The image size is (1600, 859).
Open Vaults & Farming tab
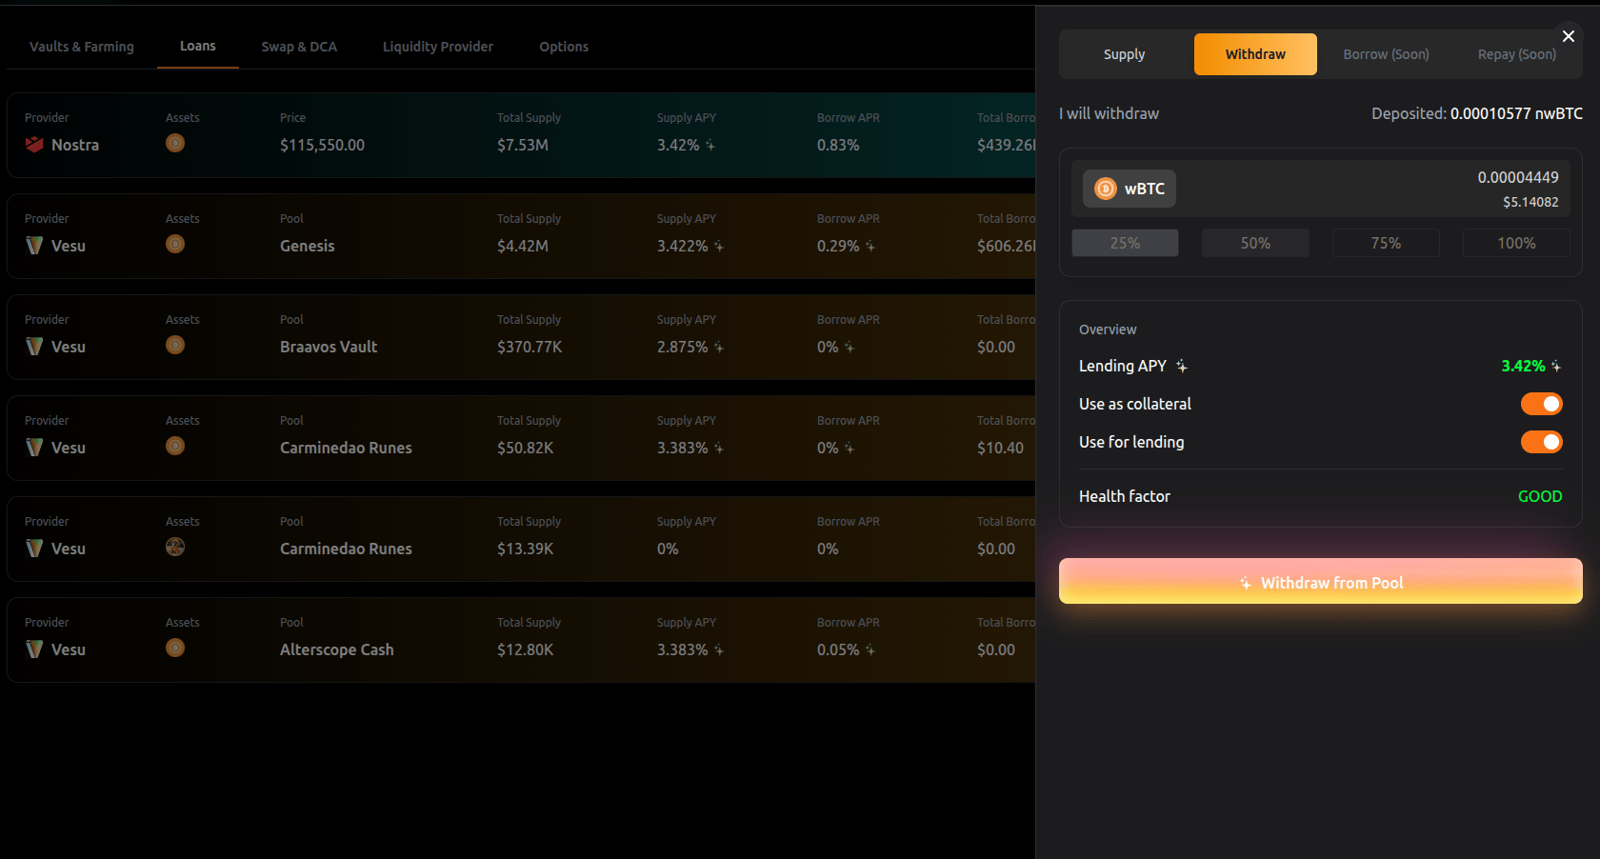tap(82, 47)
